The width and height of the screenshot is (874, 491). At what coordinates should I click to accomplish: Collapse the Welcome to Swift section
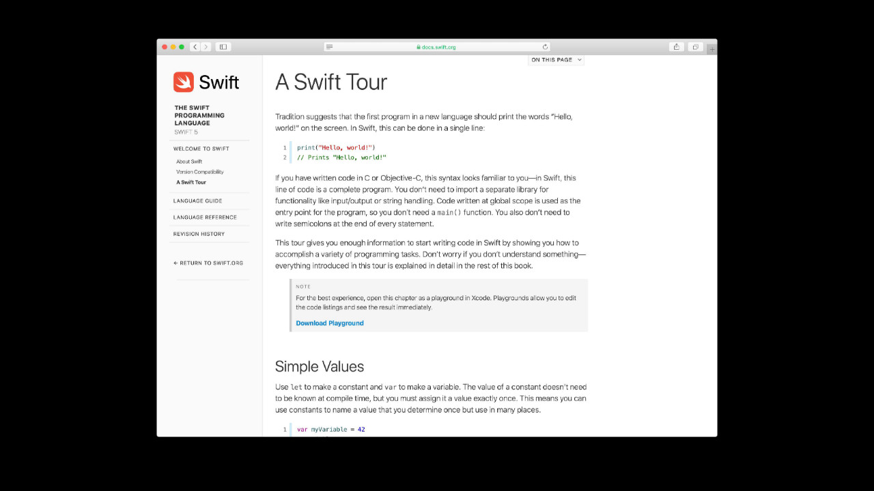[x=201, y=149]
